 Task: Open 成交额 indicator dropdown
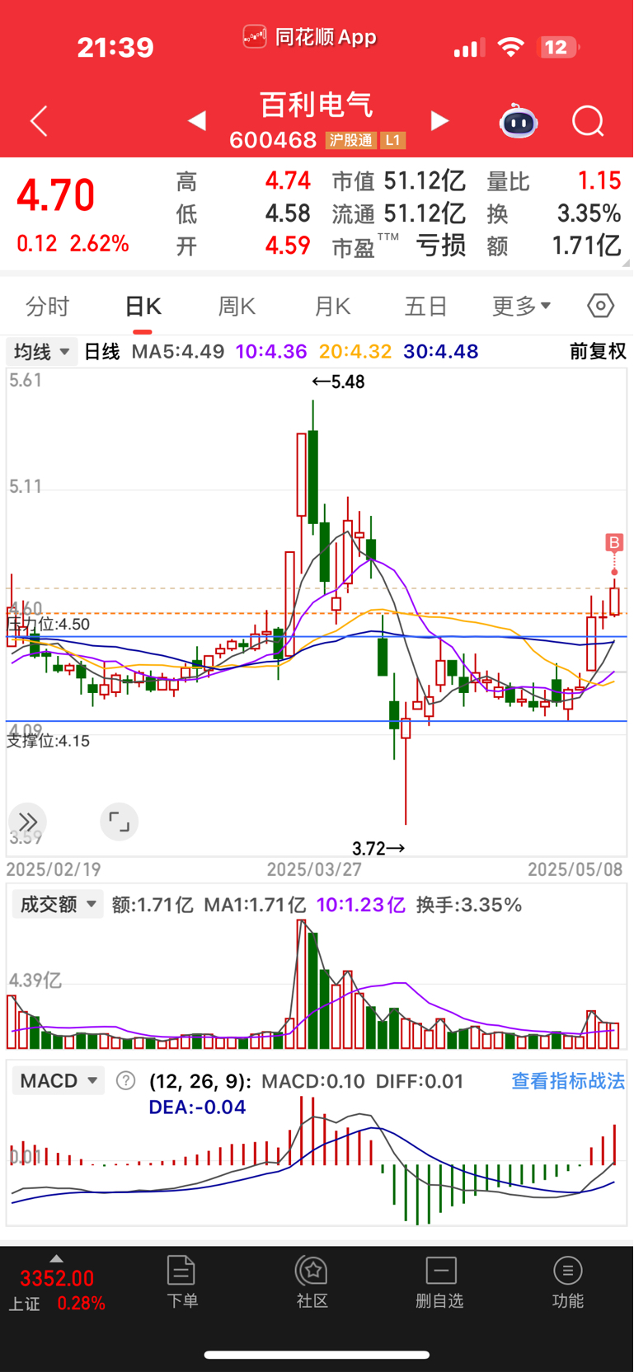pos(58,904)
